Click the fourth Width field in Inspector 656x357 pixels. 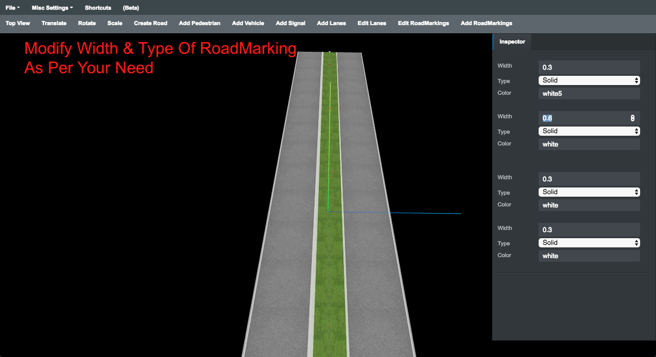coord(589,229)
